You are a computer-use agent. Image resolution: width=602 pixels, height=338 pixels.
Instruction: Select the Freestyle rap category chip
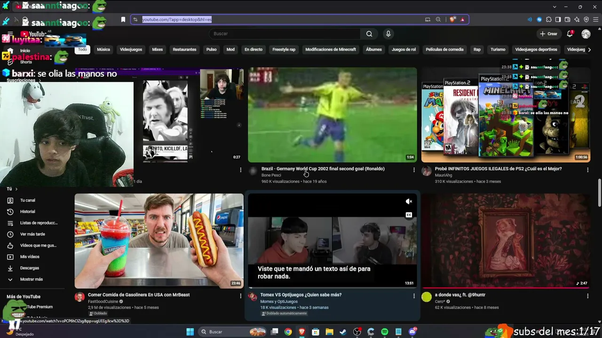284,49
